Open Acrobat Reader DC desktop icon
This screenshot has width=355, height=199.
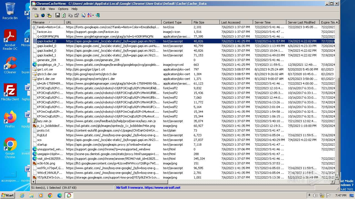pyautogui.click(x=10, y=40)
